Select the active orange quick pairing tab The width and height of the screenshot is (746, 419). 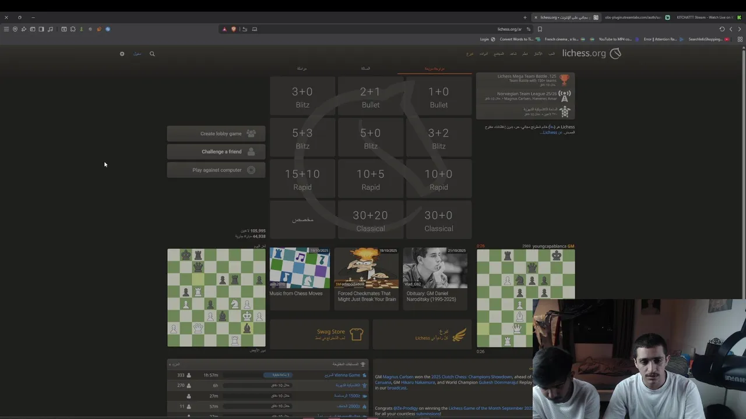click(435, 69)
